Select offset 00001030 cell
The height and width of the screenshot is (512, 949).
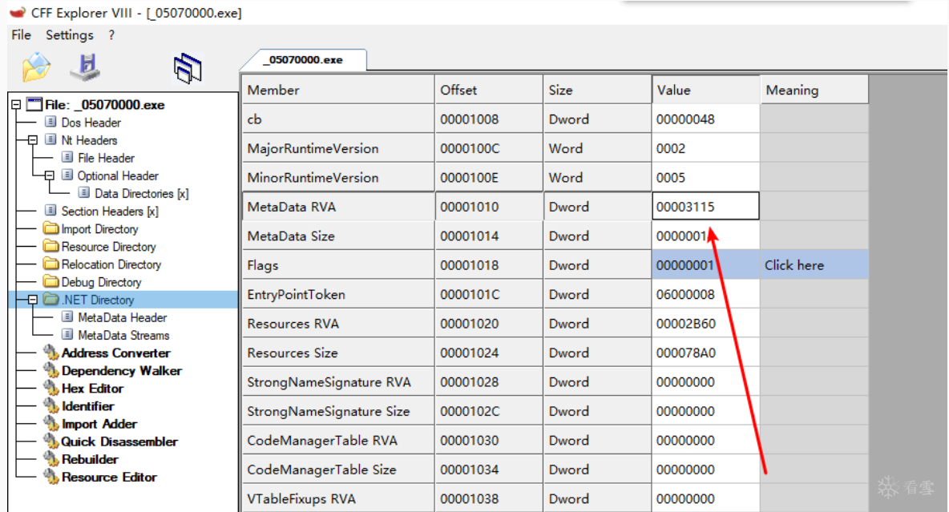click(x=488, y=441)
